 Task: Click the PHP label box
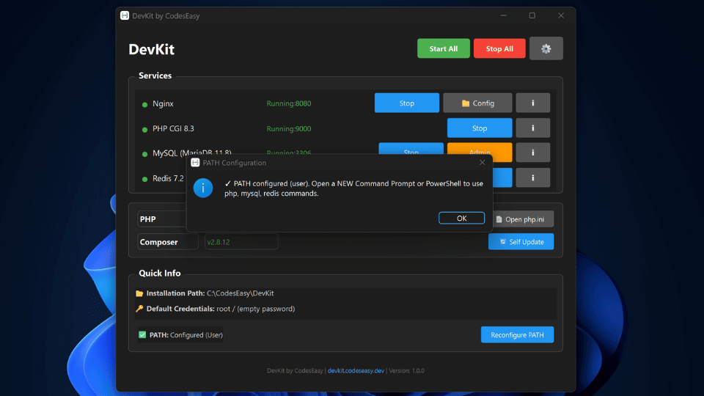click(161, 219)
